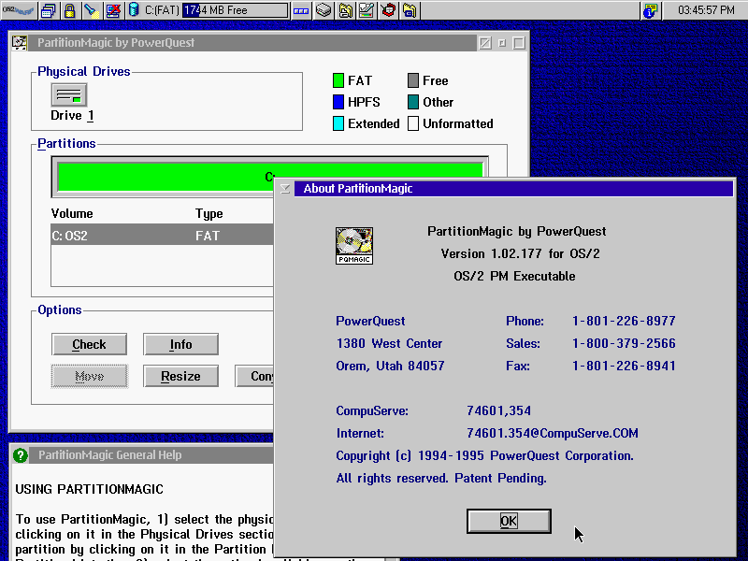Image resolution: width=748 pixels, height=561 pixels.
Task: Click the Check button
Action: 89,344
